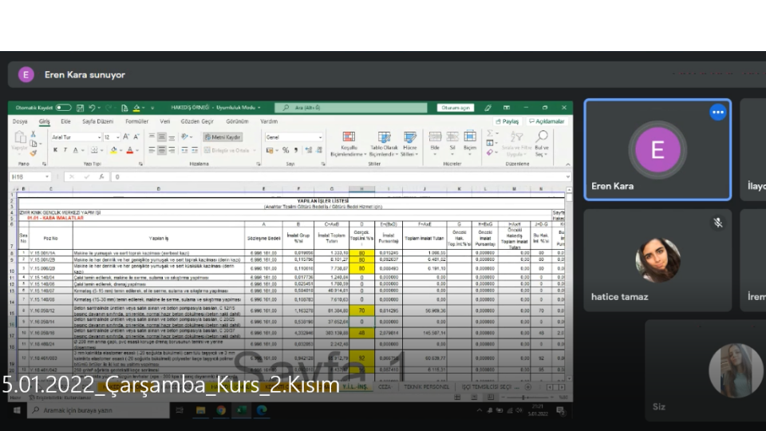Open Tablo Olarak Biçimlendir table formatting

(384, 144)
